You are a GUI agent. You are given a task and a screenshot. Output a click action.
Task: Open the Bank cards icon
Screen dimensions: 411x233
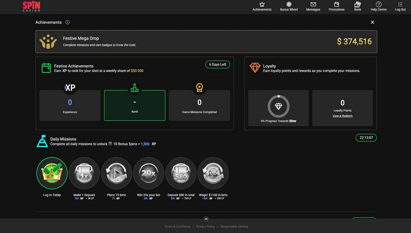coord(358,4)
